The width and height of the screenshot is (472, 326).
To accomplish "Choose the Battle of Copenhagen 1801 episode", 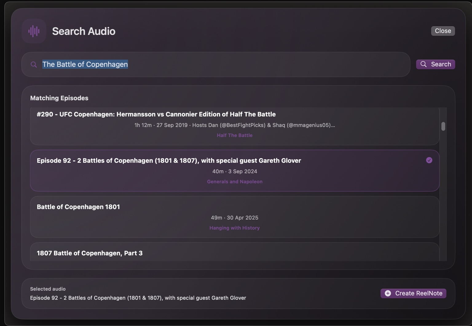I will pyautogui.click(x=235, y=217).
